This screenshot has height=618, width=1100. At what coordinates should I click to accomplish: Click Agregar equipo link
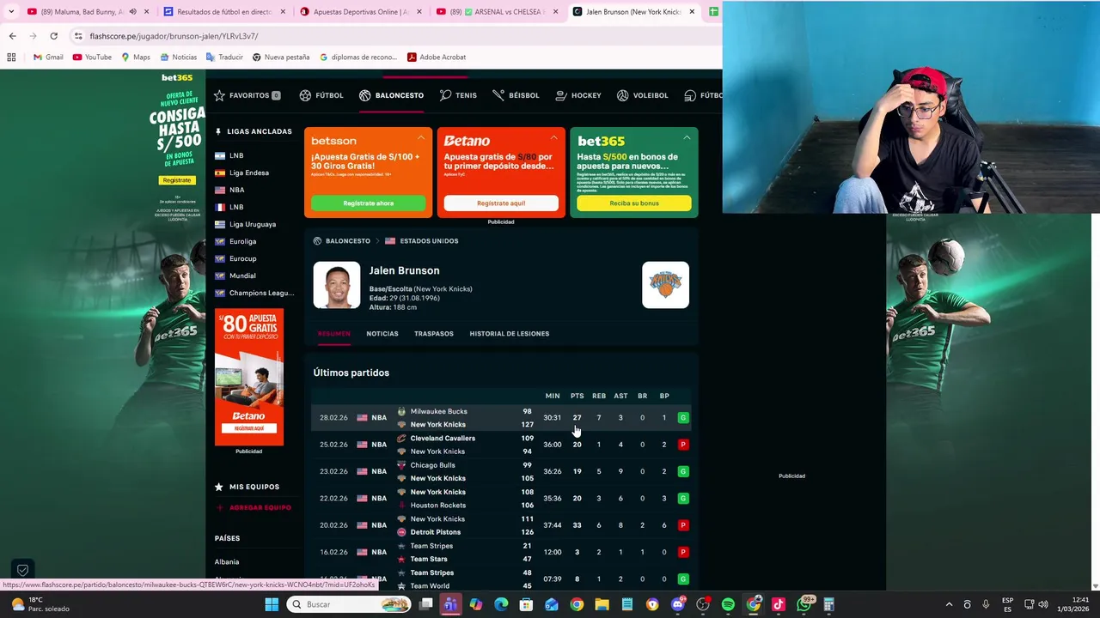(x=253, y=507)
